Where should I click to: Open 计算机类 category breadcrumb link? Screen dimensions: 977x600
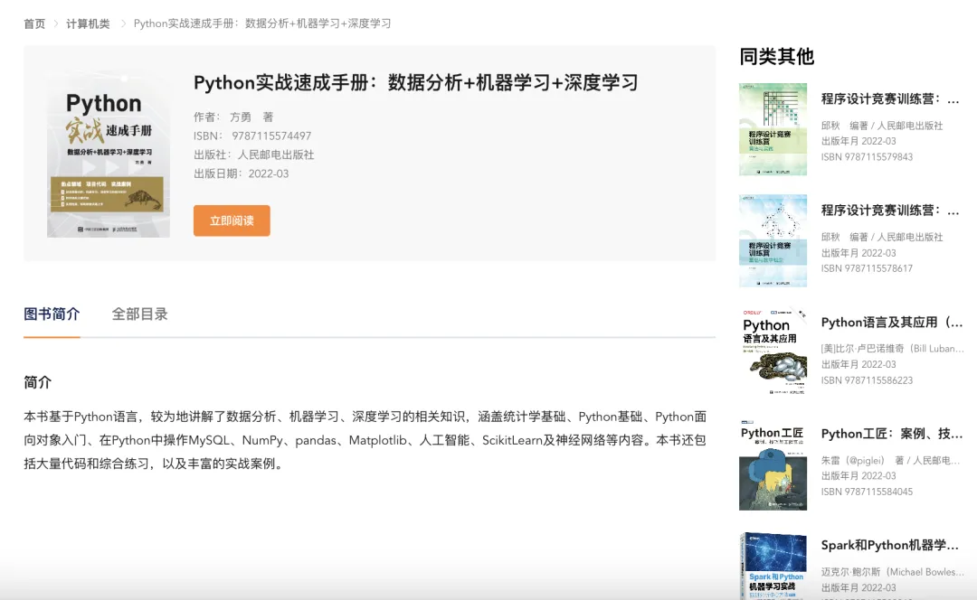pyautogui.click(x=88, y=23)
